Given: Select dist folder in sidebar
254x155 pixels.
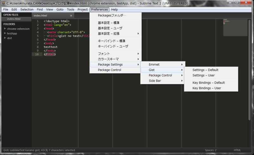Looking at the screenshot, I should [x=10, y=38].
